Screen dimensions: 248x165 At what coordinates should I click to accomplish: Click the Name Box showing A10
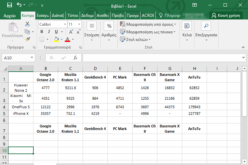(x=16, y=58)
